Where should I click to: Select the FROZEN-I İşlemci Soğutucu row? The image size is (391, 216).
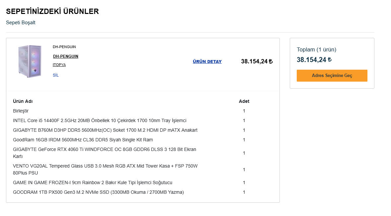(x=143, y=182)
